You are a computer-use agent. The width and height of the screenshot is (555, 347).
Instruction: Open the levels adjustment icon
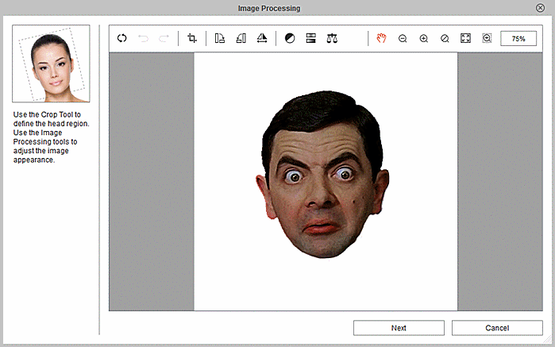(310, 38)
